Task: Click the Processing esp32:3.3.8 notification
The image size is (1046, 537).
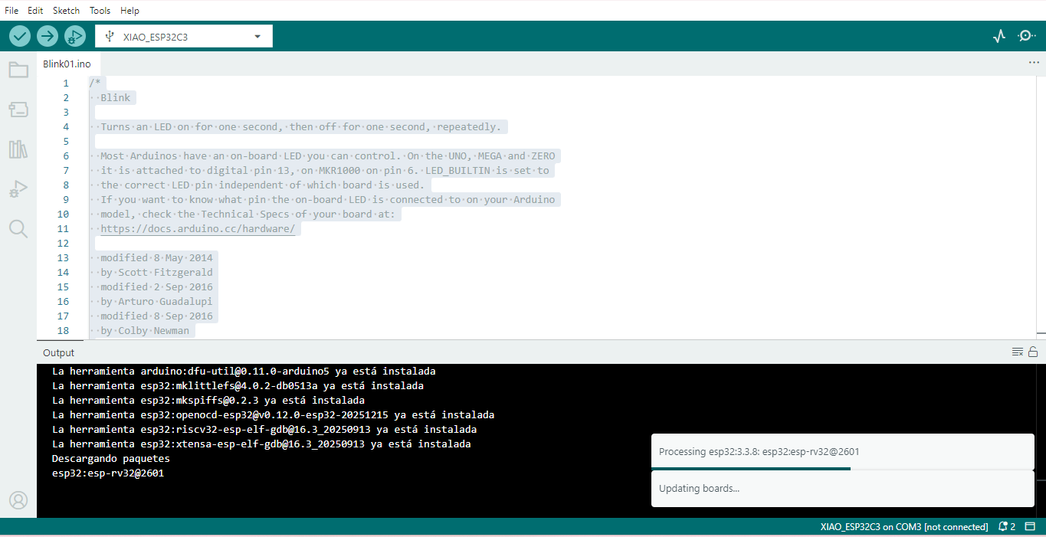Action: tap(842, 451)
